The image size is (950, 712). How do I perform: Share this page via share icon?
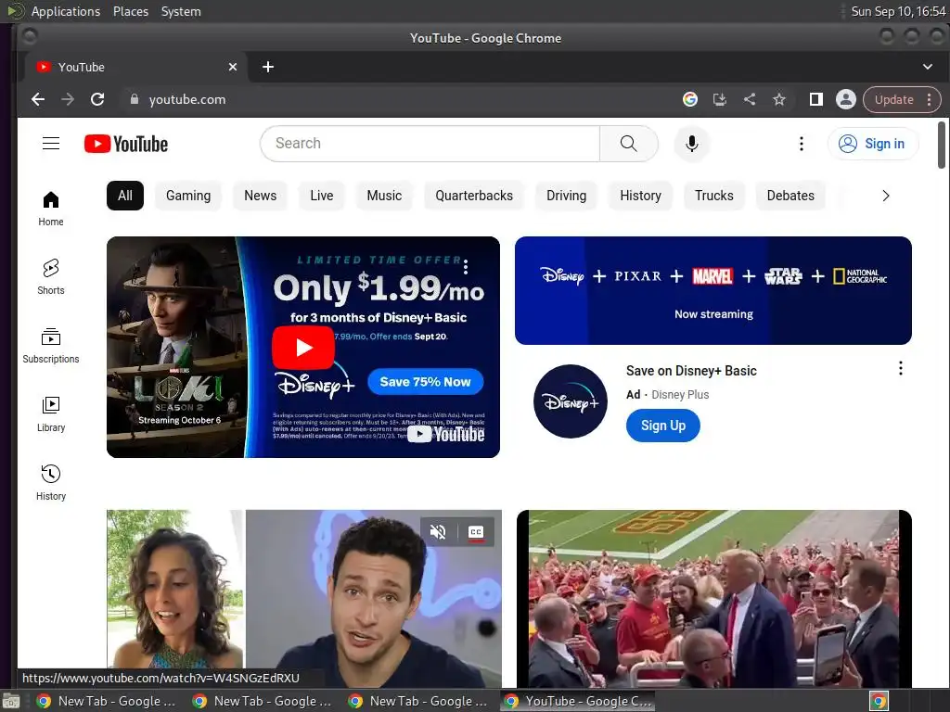(750, 99)
